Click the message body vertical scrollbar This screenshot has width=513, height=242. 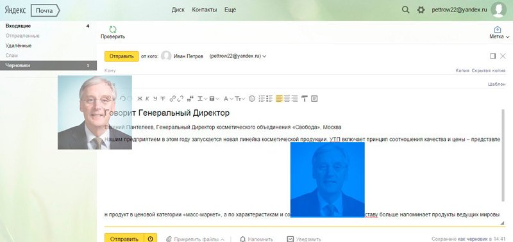point(503,155)
